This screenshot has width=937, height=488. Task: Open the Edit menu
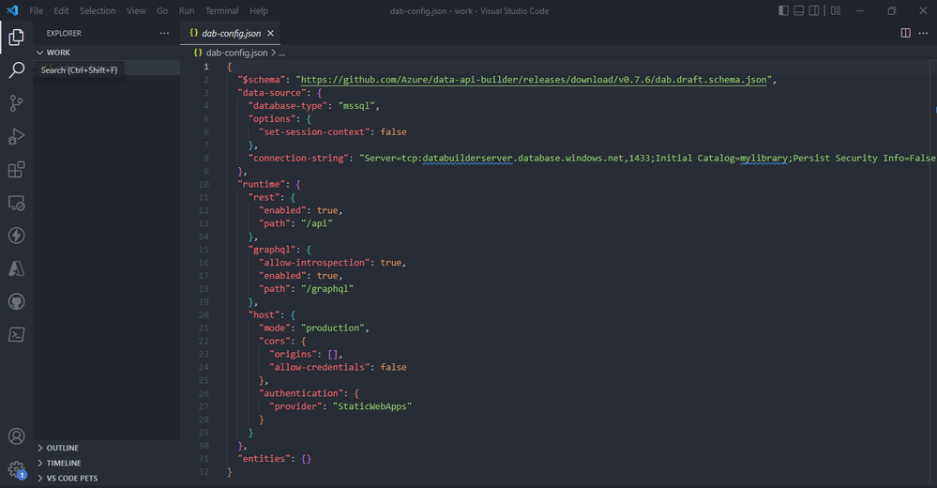(x=61, y=10)
